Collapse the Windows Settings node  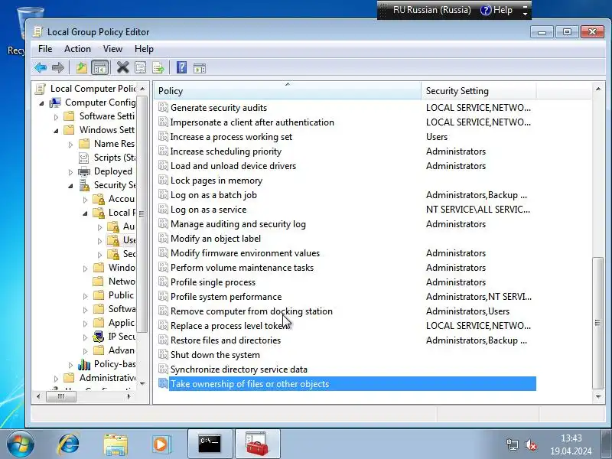pyautogui.click(x=56, y=131)
